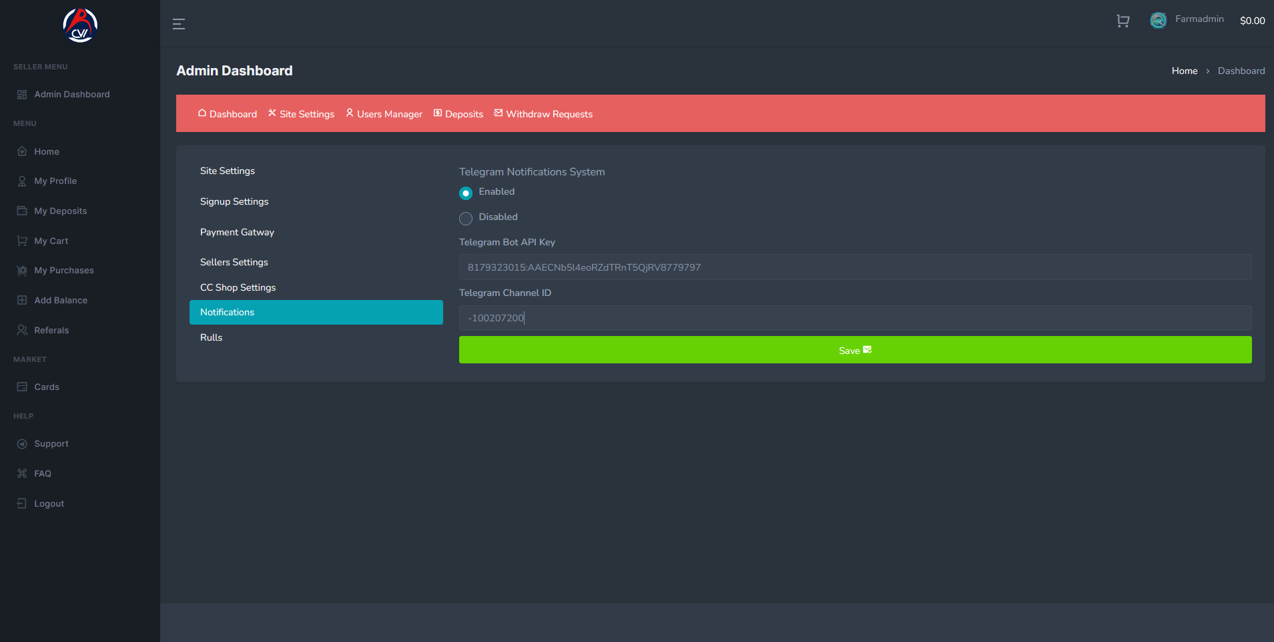Open Deposits in the red bar
Image resolution: width=1274 pixels, height=642 pixels.
click(458, 114)
